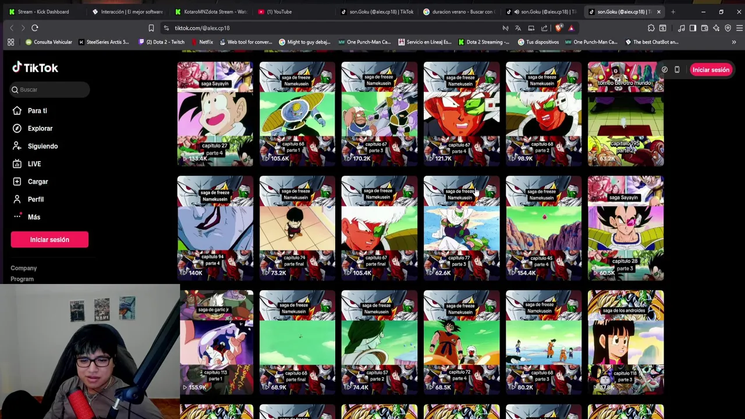This screenshot has height=419, width=745.
Task: Close the active son.Goku tab
Action: 659,12
